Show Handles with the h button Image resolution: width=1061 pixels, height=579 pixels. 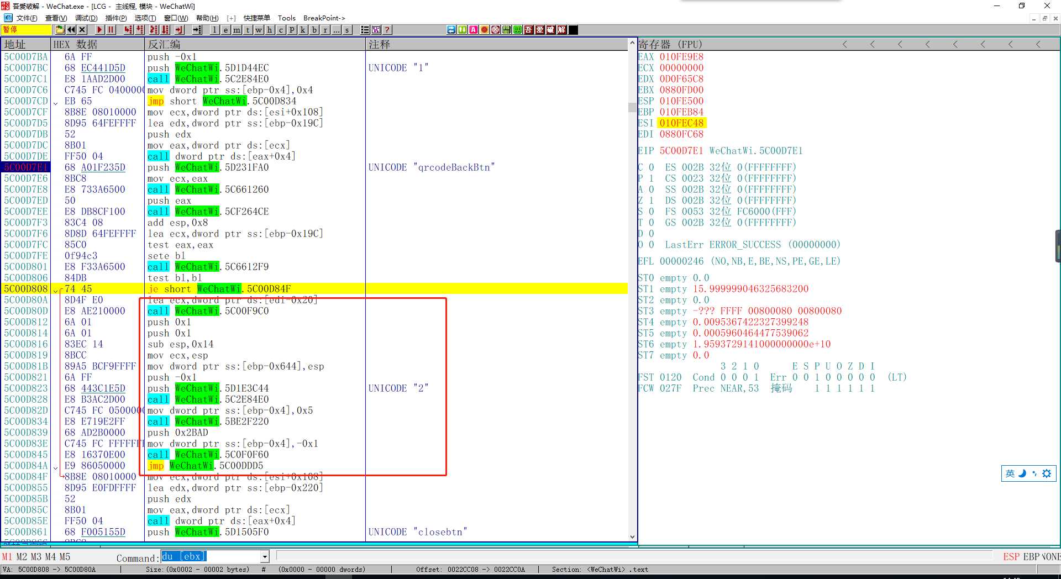[x=270, y=30]
